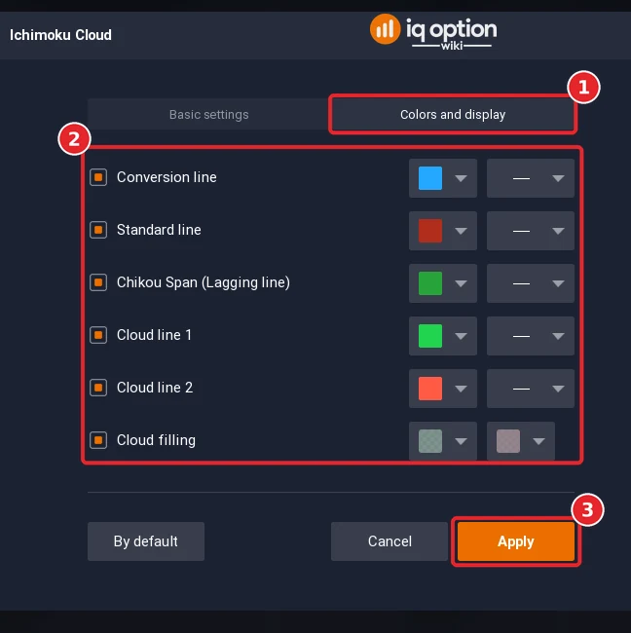Select the Colors and display tab
Image resolution: width=631 pixels, height=633 pixels.
click(x=453, y=114)
